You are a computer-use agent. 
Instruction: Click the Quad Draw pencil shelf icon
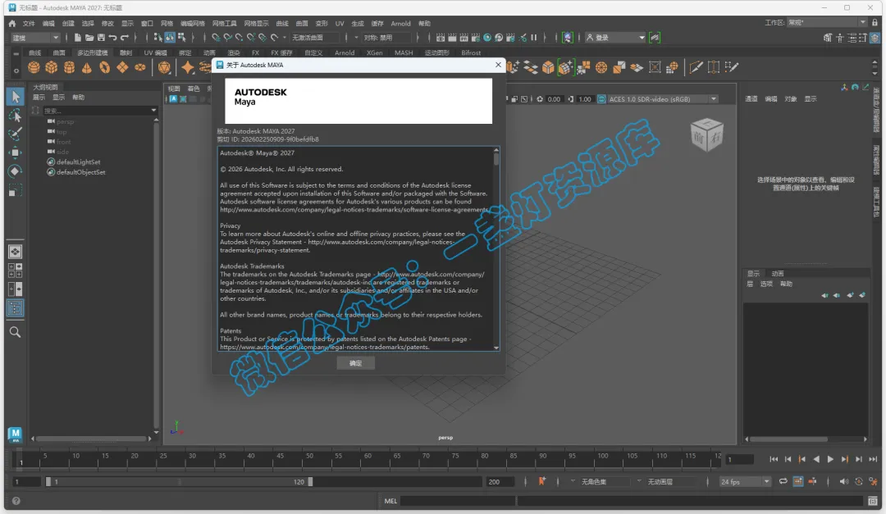[732, 68]
